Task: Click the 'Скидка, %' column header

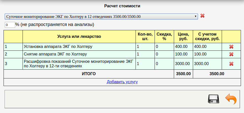Action: coord(164,37)
